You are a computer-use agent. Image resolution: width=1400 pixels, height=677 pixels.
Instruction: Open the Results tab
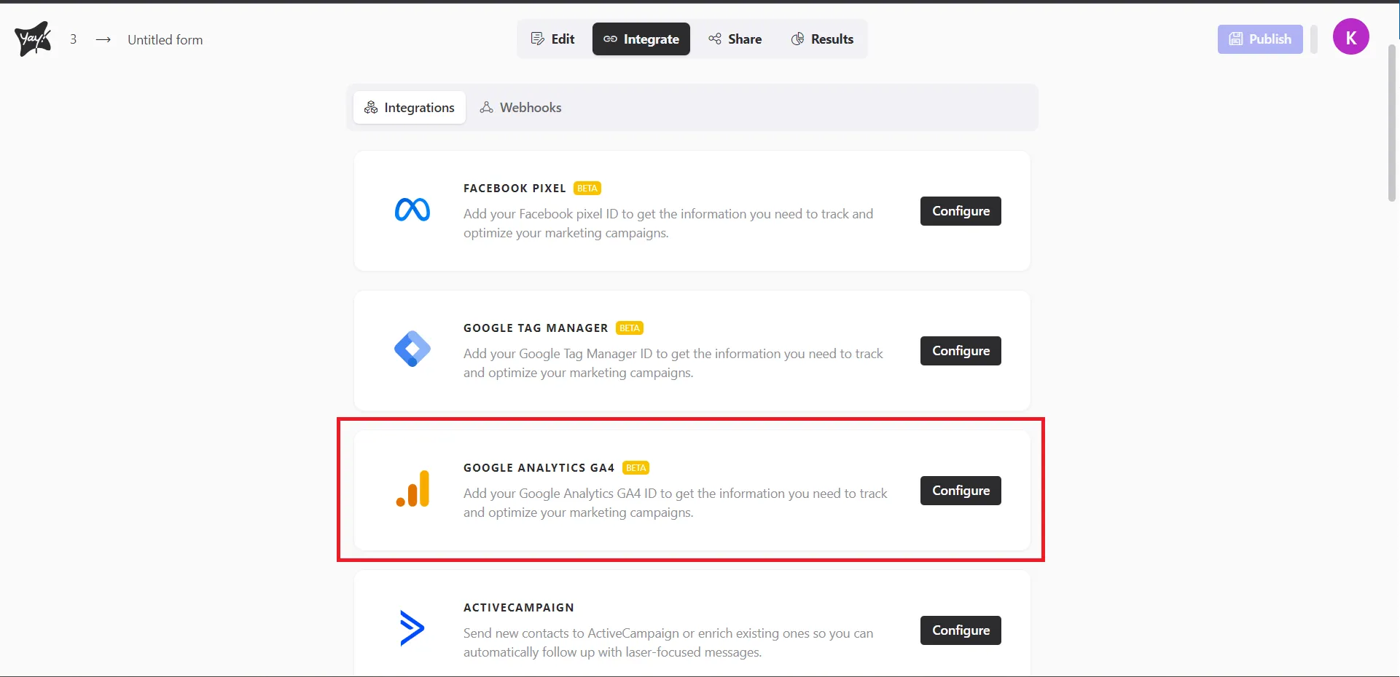point(822,39)
